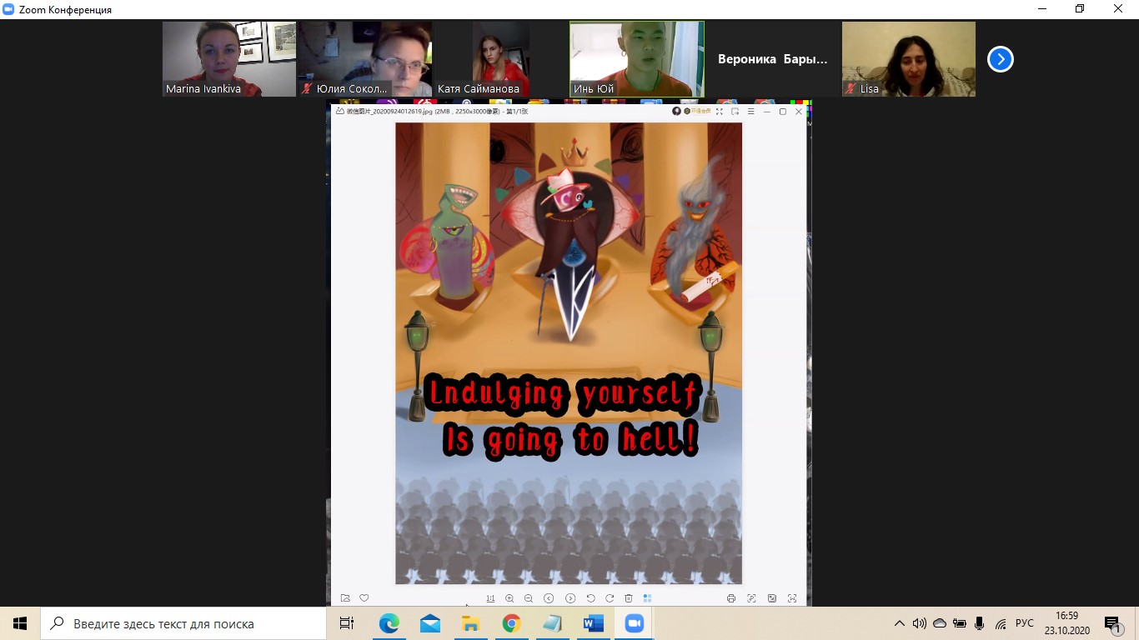
Task: Select Lisa's video tile
Action: [x=909, y=59]
